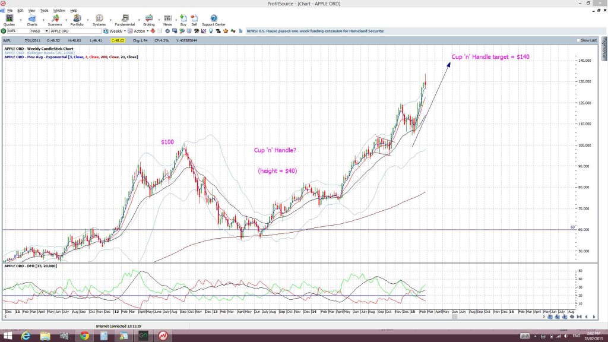608x342 pixels.
Task: Open the Help menu
Action: coord(74,11)
